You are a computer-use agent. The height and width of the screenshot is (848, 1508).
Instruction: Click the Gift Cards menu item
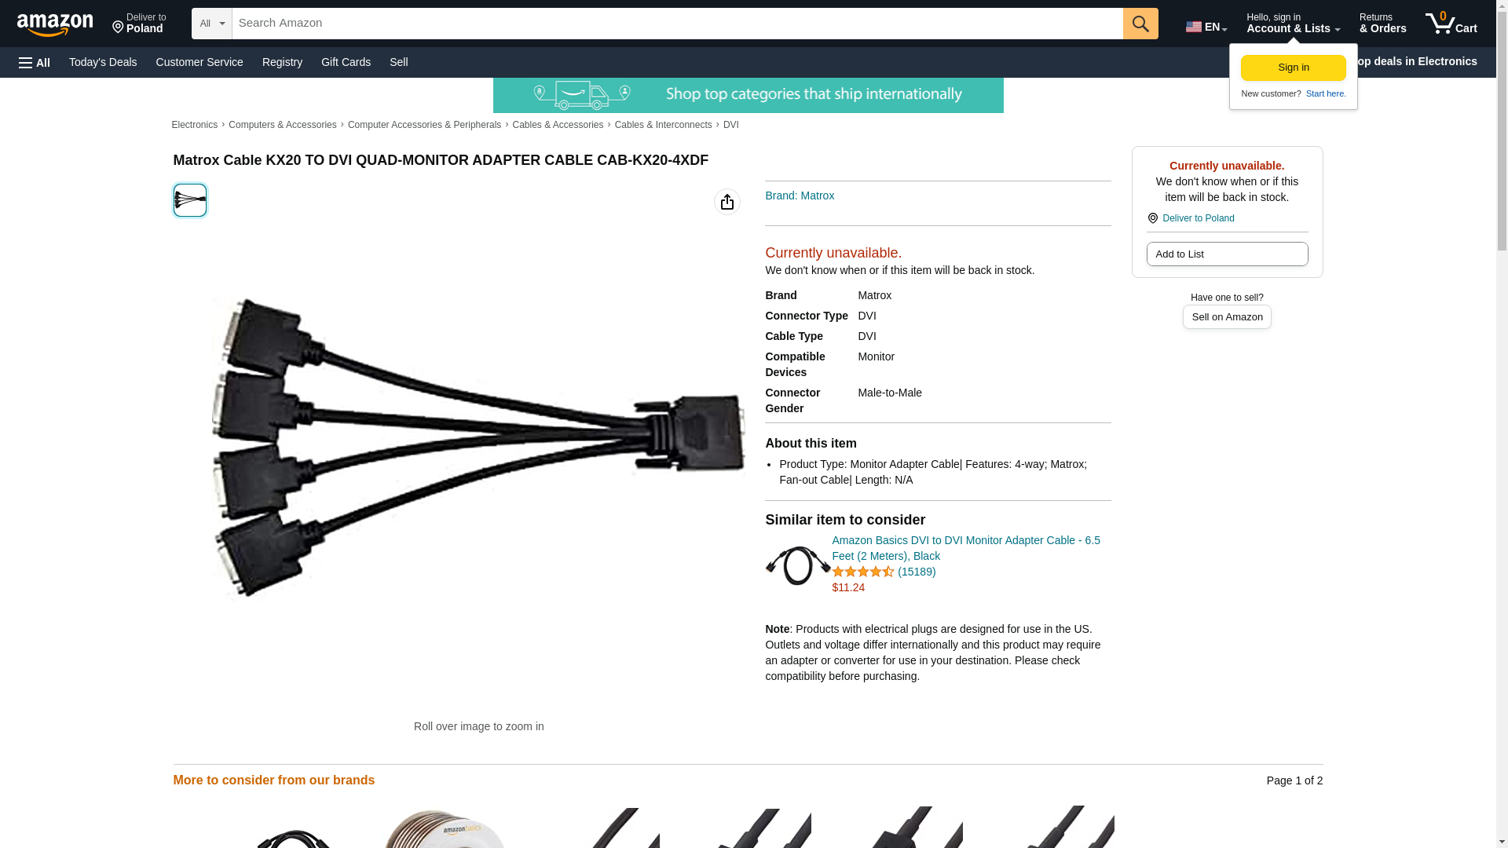346,62
